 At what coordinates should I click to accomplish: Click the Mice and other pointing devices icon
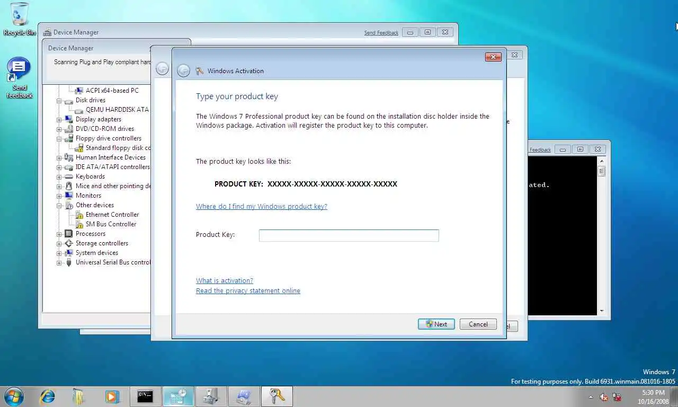click(x=69, y=186)
